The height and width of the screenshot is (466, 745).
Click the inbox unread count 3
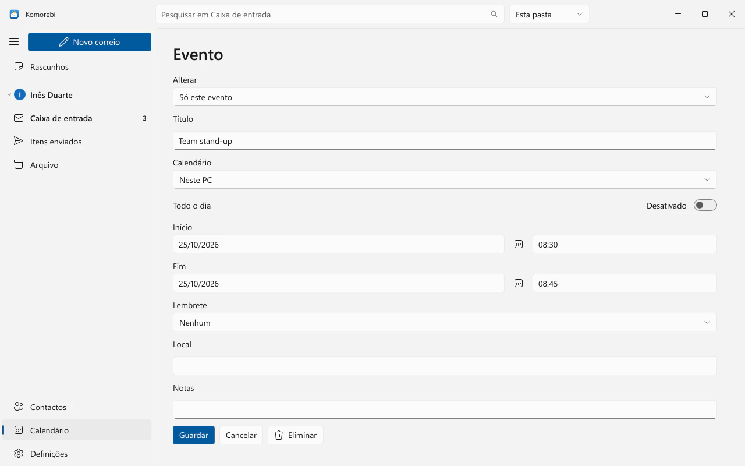[144, 118]
